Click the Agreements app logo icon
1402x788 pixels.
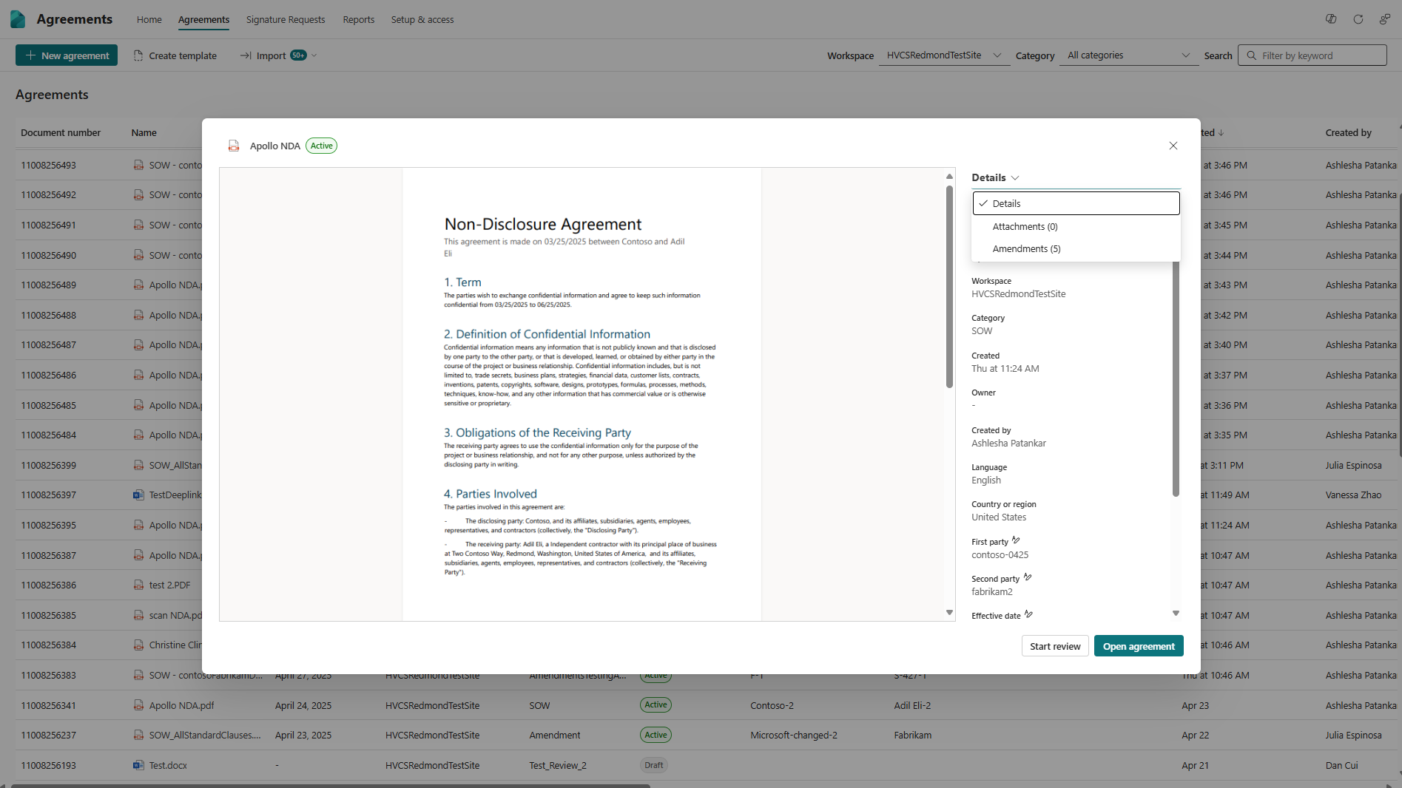(x=18, y=19)
